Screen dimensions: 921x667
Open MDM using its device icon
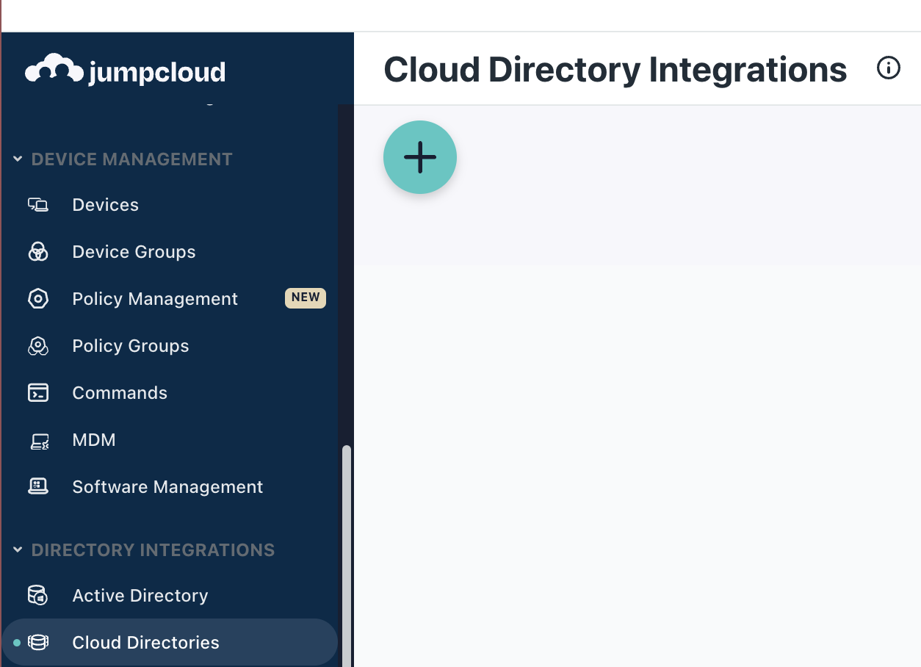pos(37,439)
